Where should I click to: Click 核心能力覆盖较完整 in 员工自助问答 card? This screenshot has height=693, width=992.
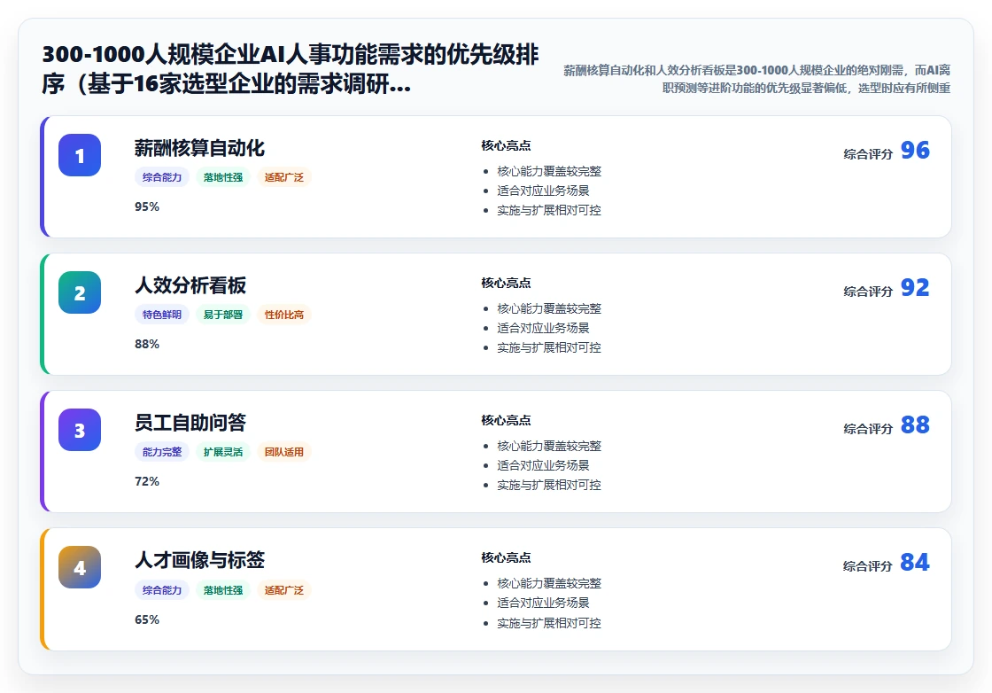(549, 446)
